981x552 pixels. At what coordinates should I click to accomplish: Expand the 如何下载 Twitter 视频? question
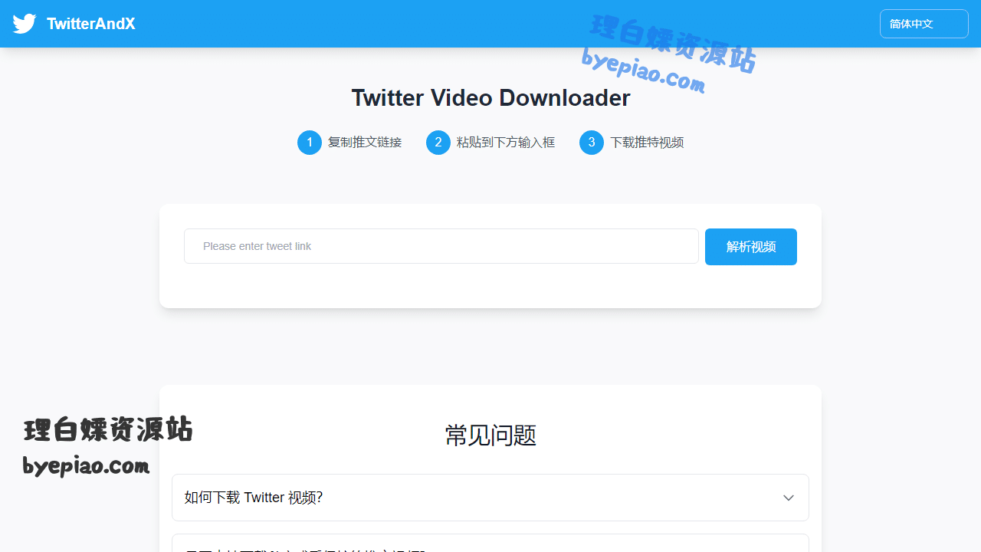click(x=253, y=498)
